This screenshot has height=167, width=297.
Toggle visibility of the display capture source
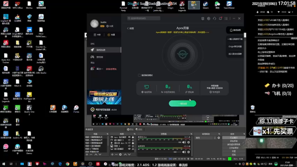tap(129, 149)
